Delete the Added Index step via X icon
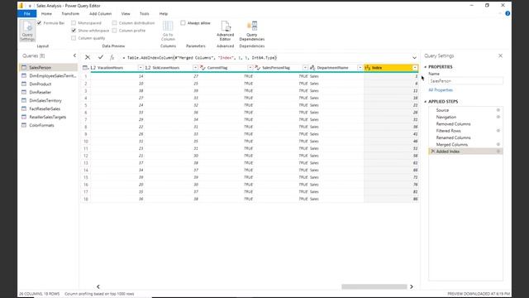529x298 pixels. point(433,151)
